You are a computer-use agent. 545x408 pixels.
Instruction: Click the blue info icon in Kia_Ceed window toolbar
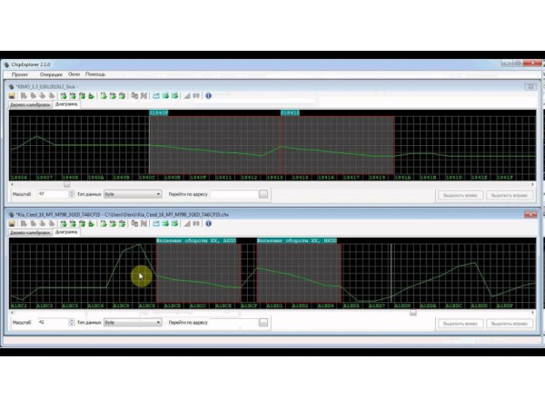(208, 223)
